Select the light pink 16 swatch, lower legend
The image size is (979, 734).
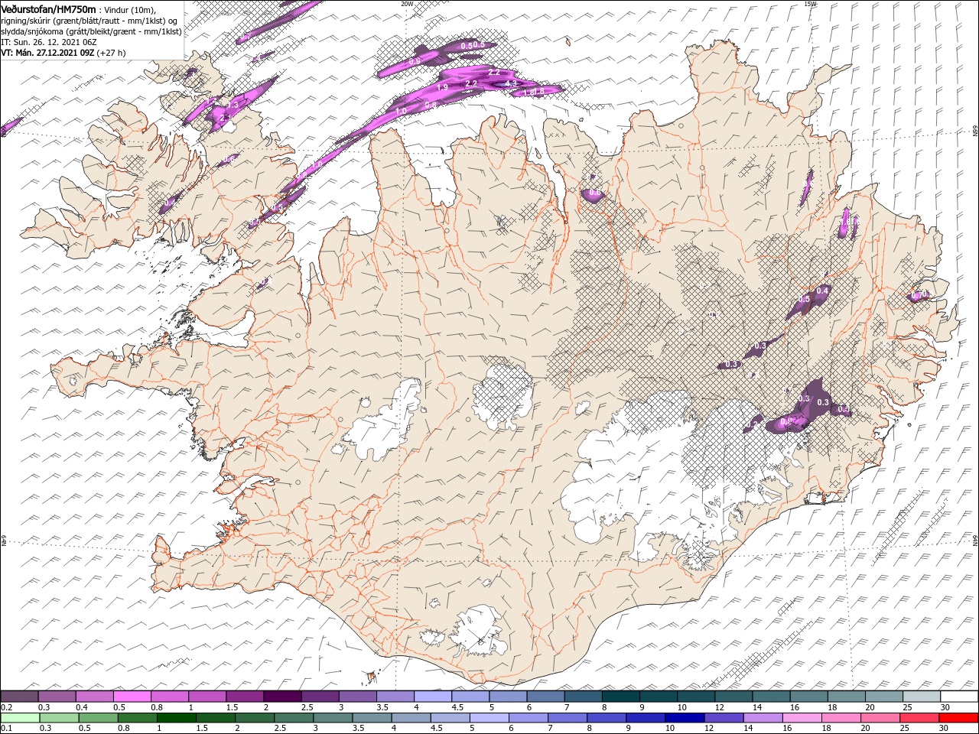click(x=802, y=718)
